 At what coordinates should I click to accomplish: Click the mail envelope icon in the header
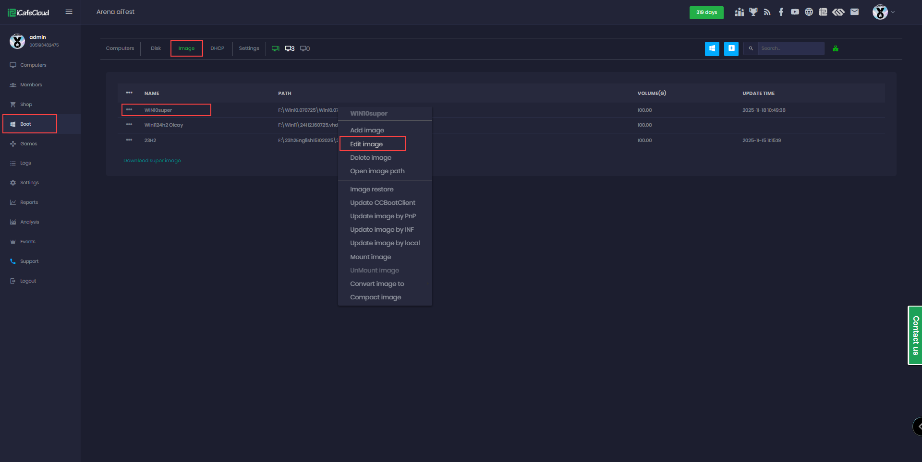[855, 12]
